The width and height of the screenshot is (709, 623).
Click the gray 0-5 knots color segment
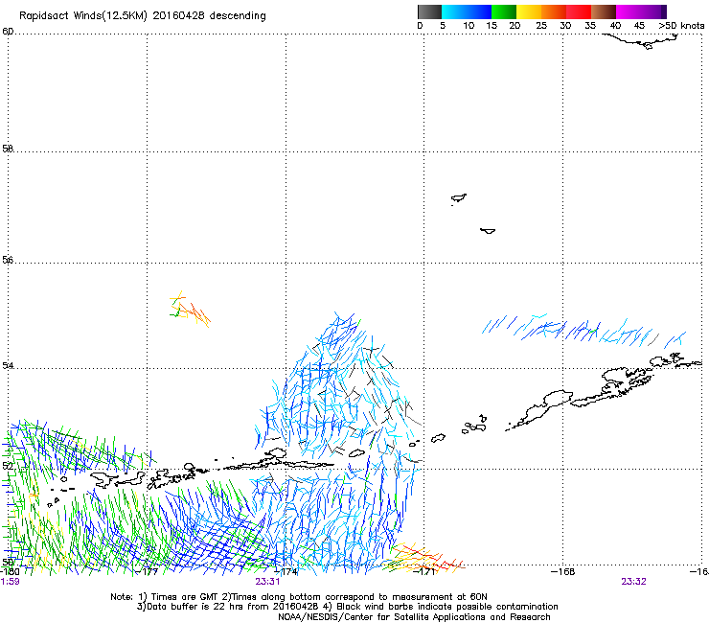(429, 12)
